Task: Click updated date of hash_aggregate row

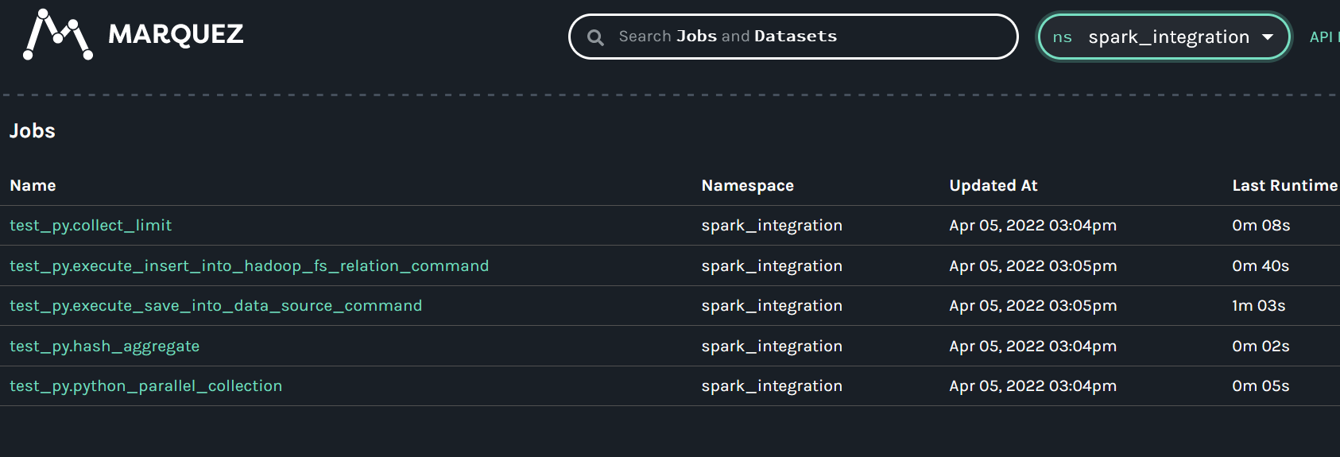Action: 1032,347
